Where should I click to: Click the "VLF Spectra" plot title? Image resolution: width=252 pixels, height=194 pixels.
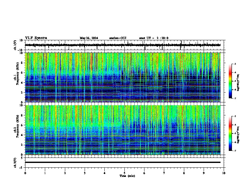coord(36,38)
